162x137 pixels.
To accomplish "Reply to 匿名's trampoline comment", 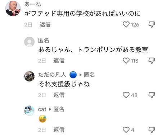I will click(59, 61).
